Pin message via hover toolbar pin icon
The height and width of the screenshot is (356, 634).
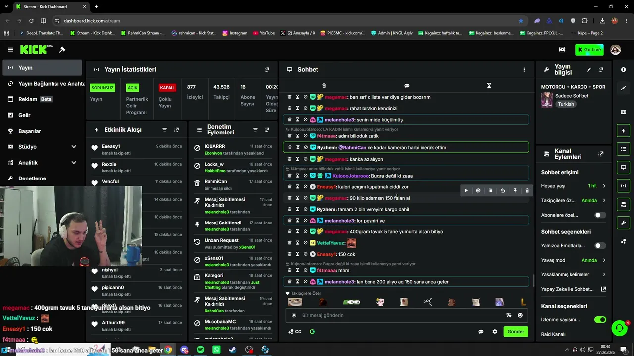click(515, 190)
